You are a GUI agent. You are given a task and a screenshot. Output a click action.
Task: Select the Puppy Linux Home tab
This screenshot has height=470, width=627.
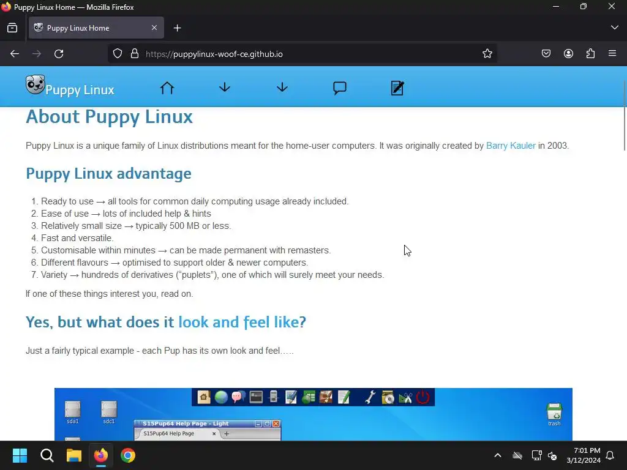(x=96, y=28)
